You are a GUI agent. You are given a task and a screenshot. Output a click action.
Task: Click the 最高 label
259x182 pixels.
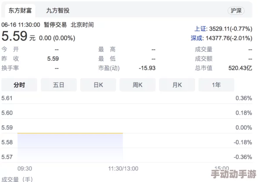point(107,49)
